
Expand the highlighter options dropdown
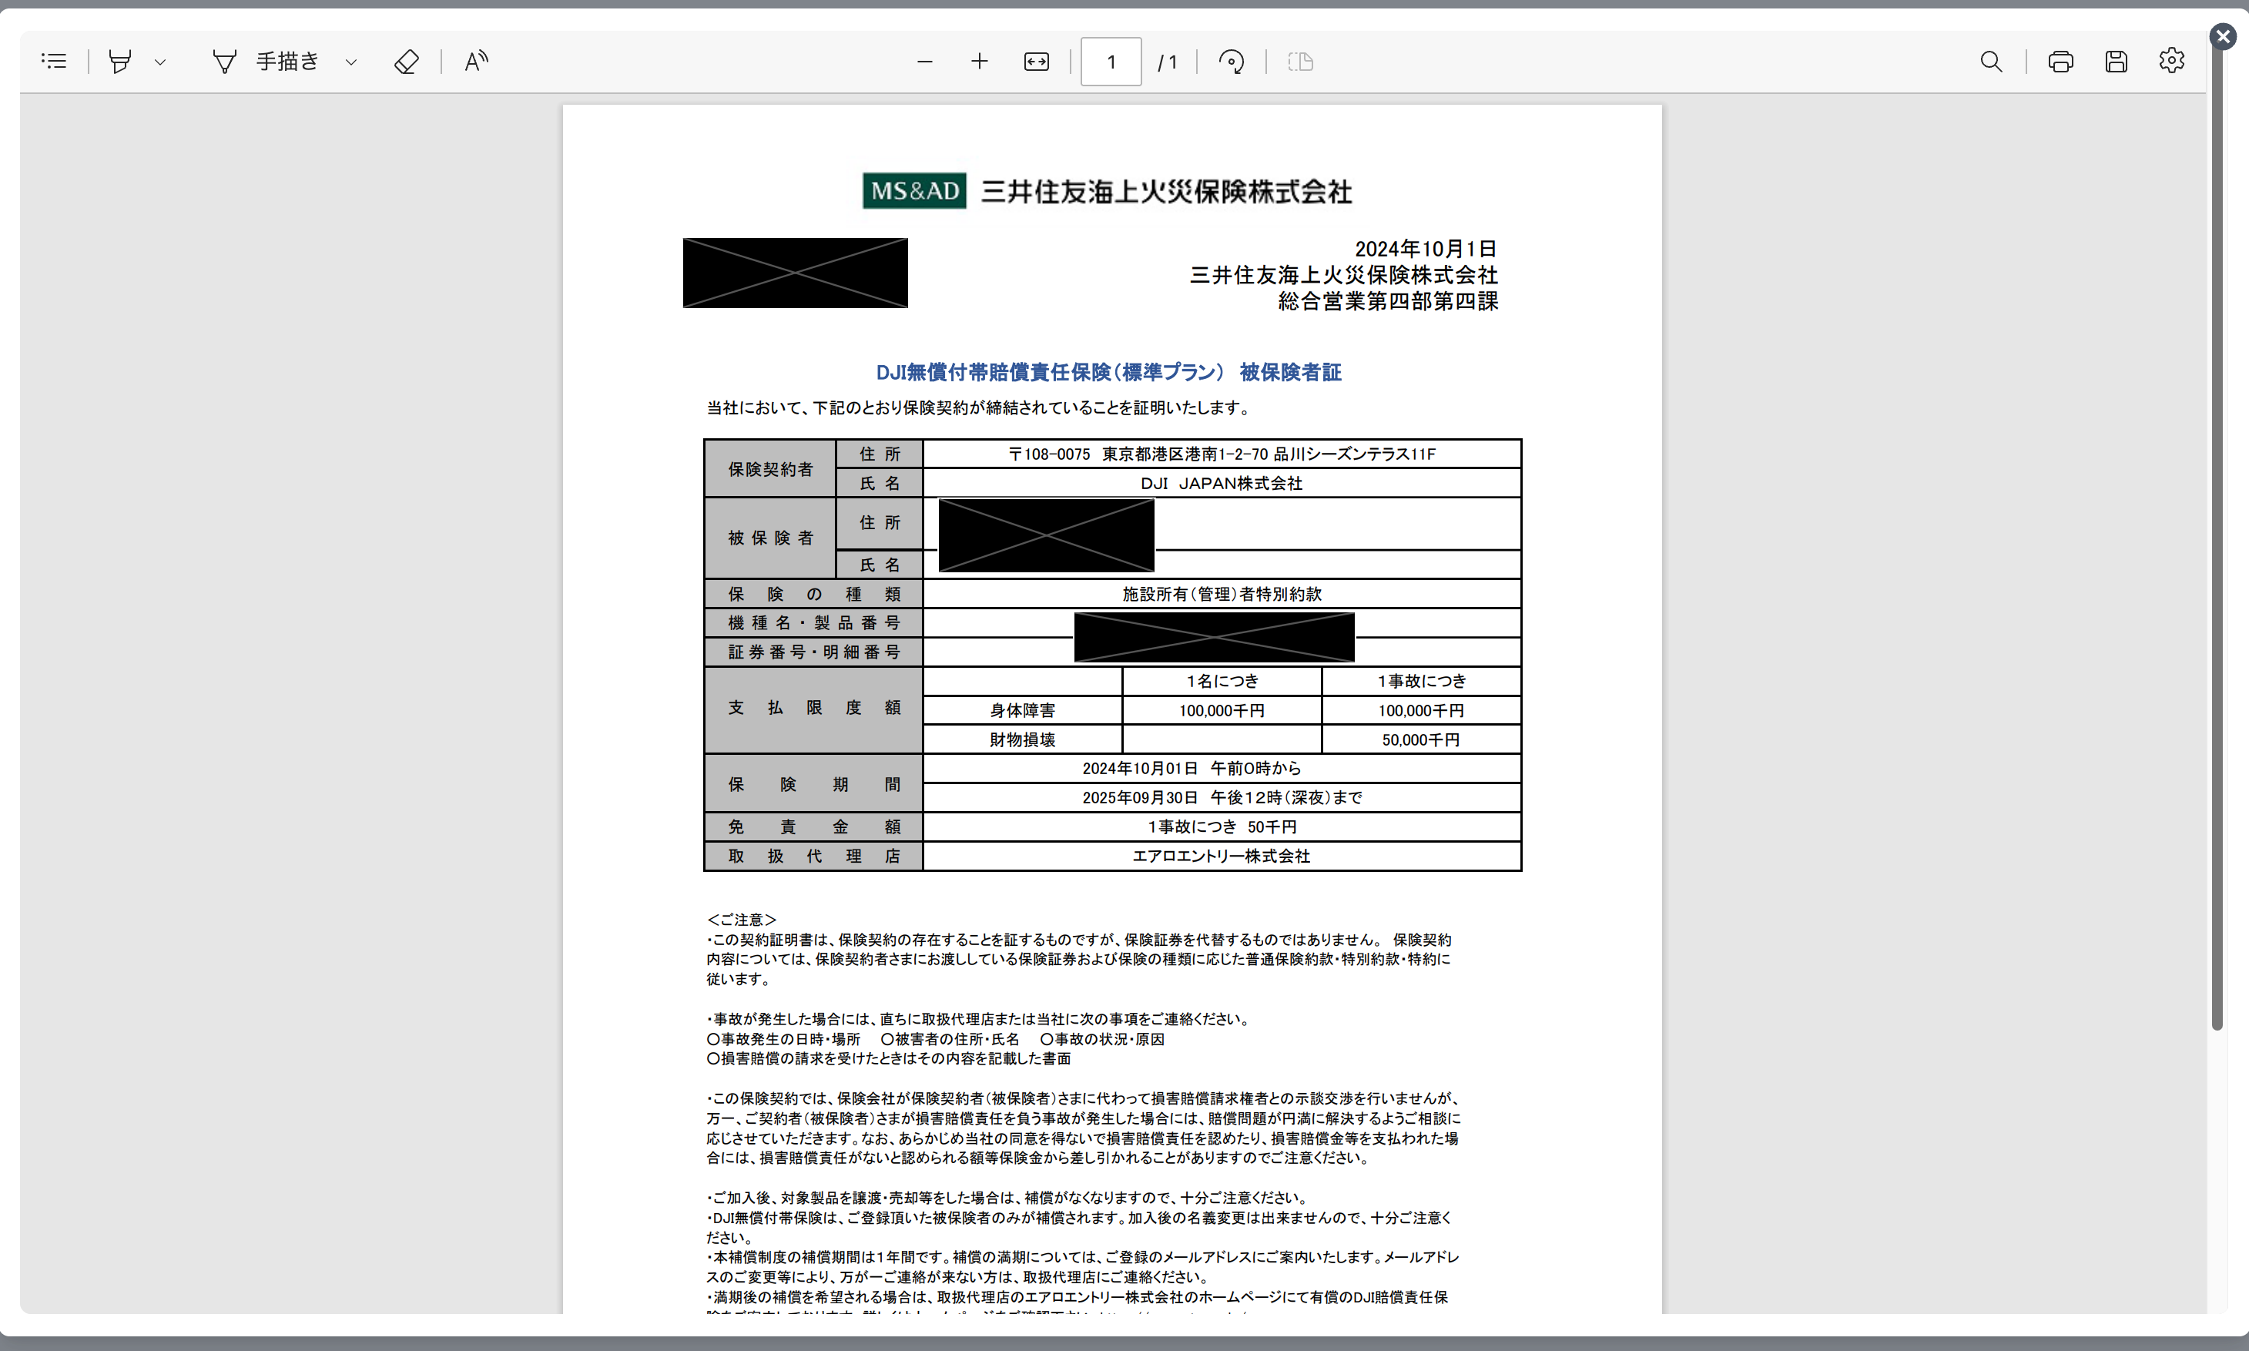tap(160, 62)
